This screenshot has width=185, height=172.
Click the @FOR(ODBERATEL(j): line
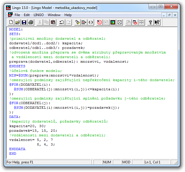click(x=30, y=103)
